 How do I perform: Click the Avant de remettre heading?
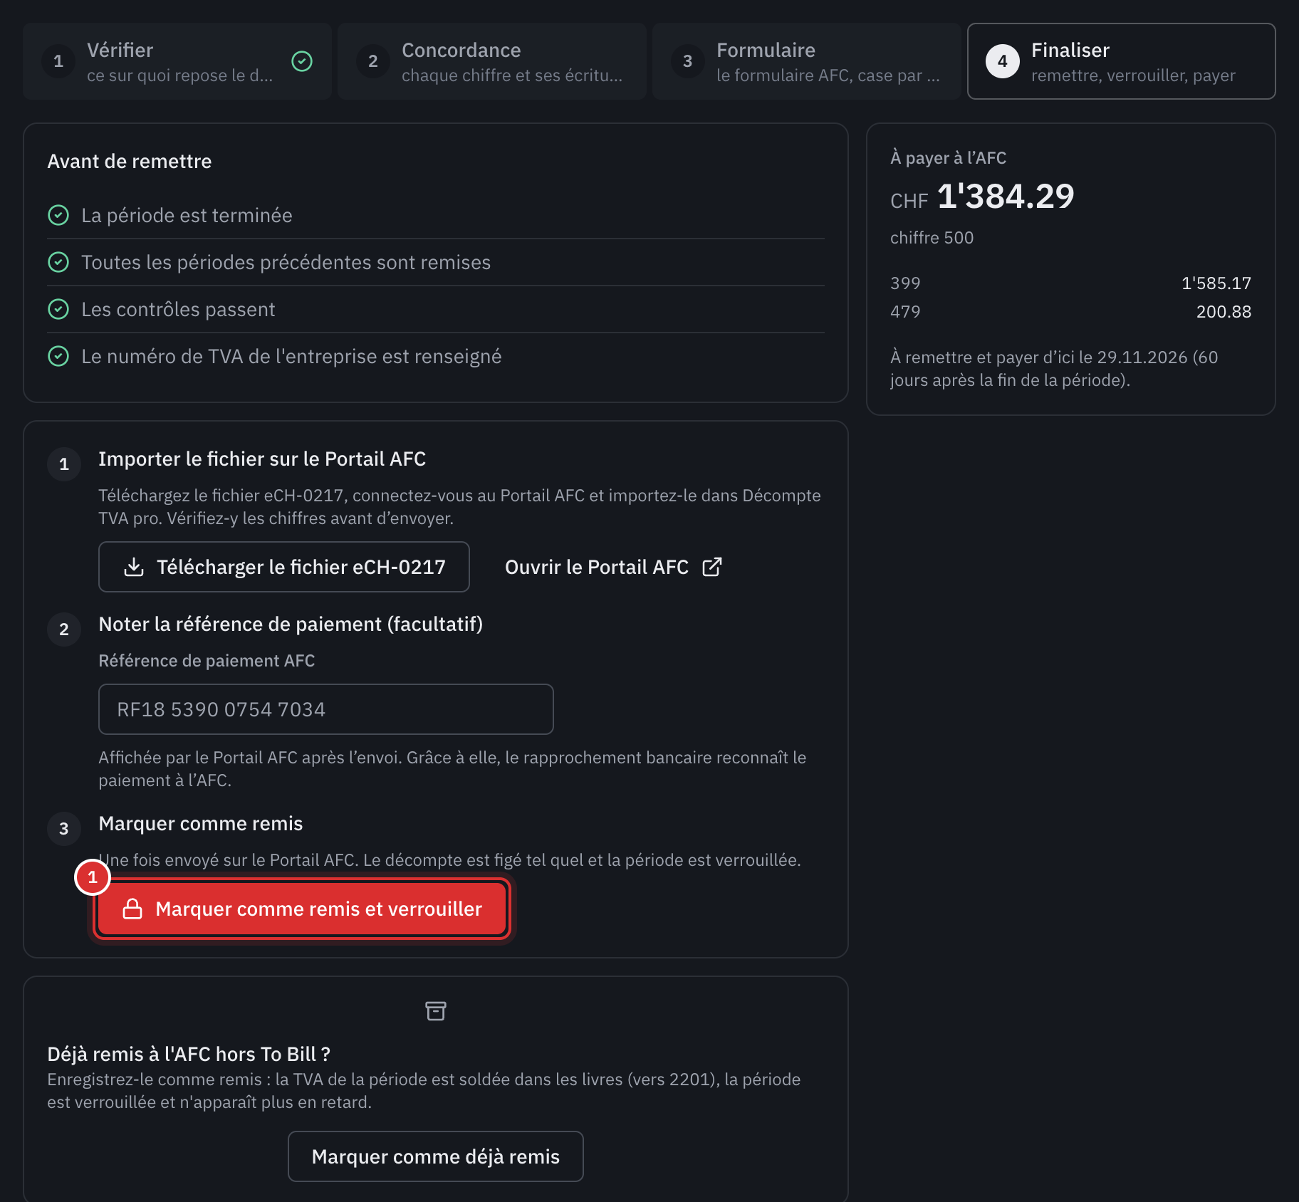point(130,162)
